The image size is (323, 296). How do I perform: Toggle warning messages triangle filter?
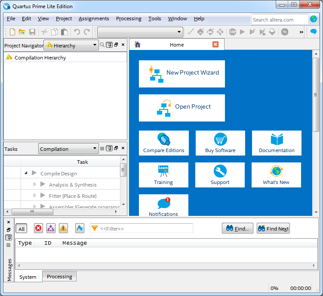(63, 228)
